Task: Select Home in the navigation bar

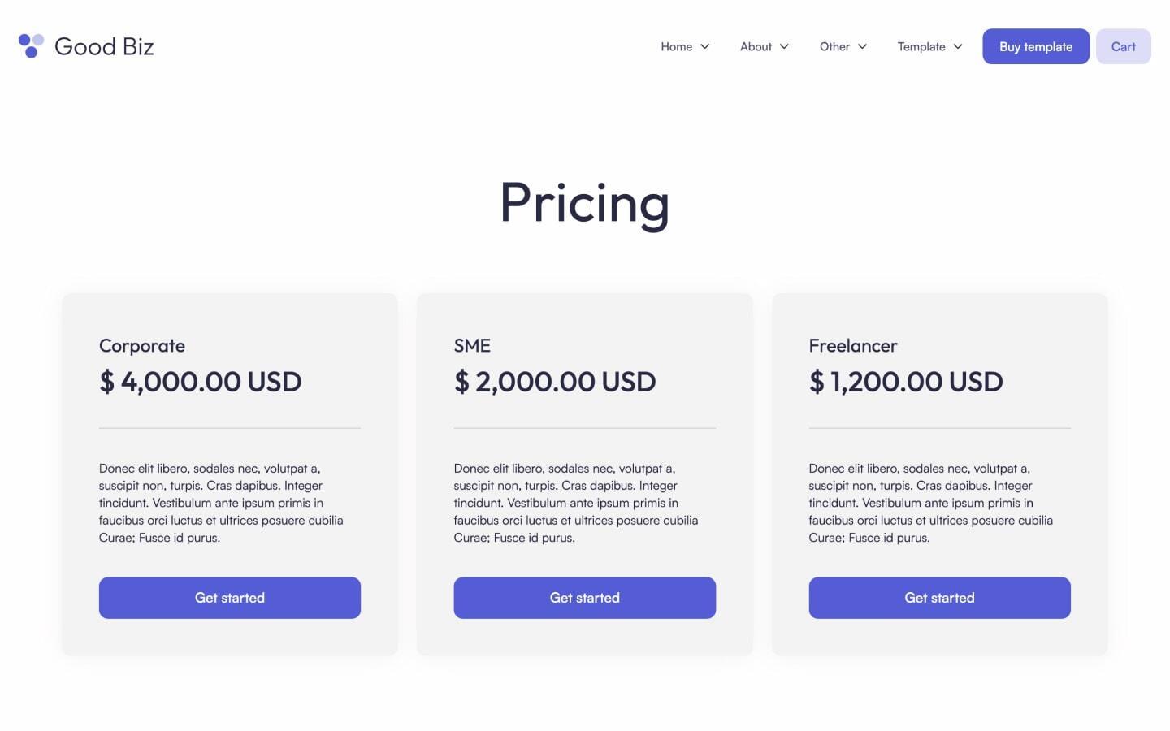Action: click(x=676, y=46)
